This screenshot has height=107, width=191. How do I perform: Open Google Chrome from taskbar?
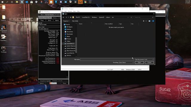85,2
